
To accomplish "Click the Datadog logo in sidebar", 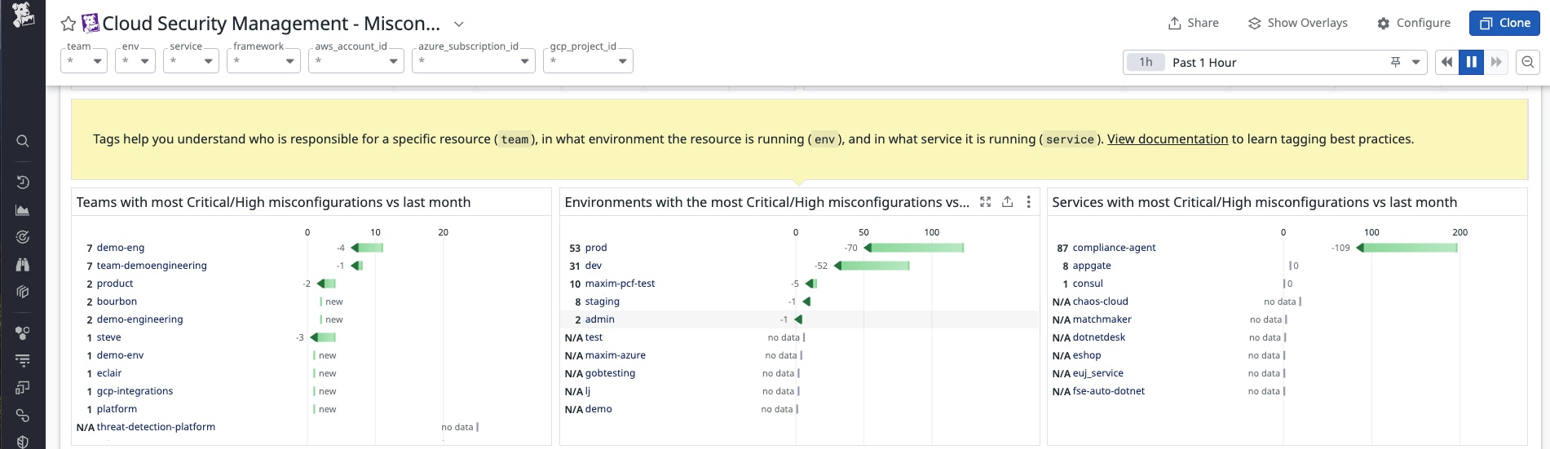I will [x=23, y=15].
